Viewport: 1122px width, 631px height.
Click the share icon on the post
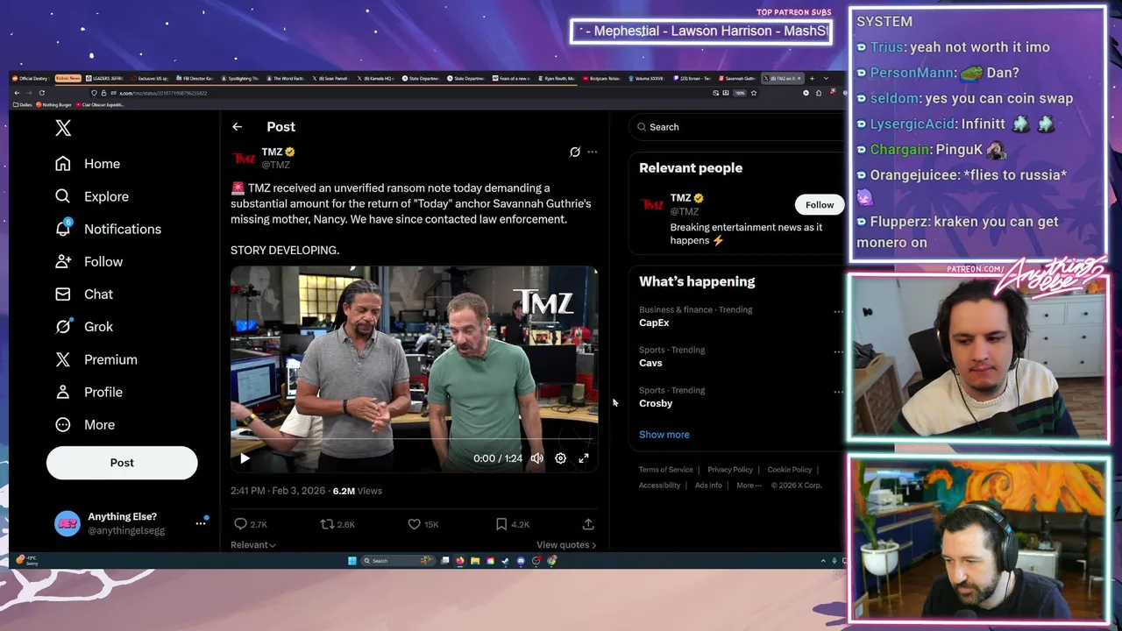point(588,524)
